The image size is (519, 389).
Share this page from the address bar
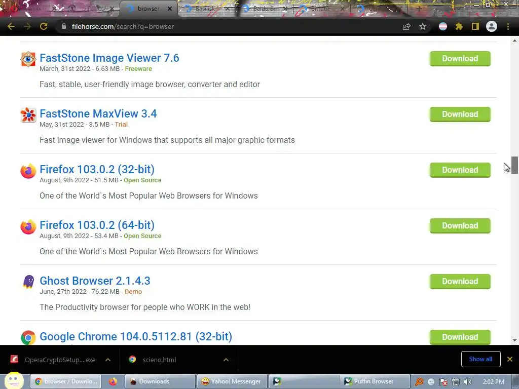406,26
